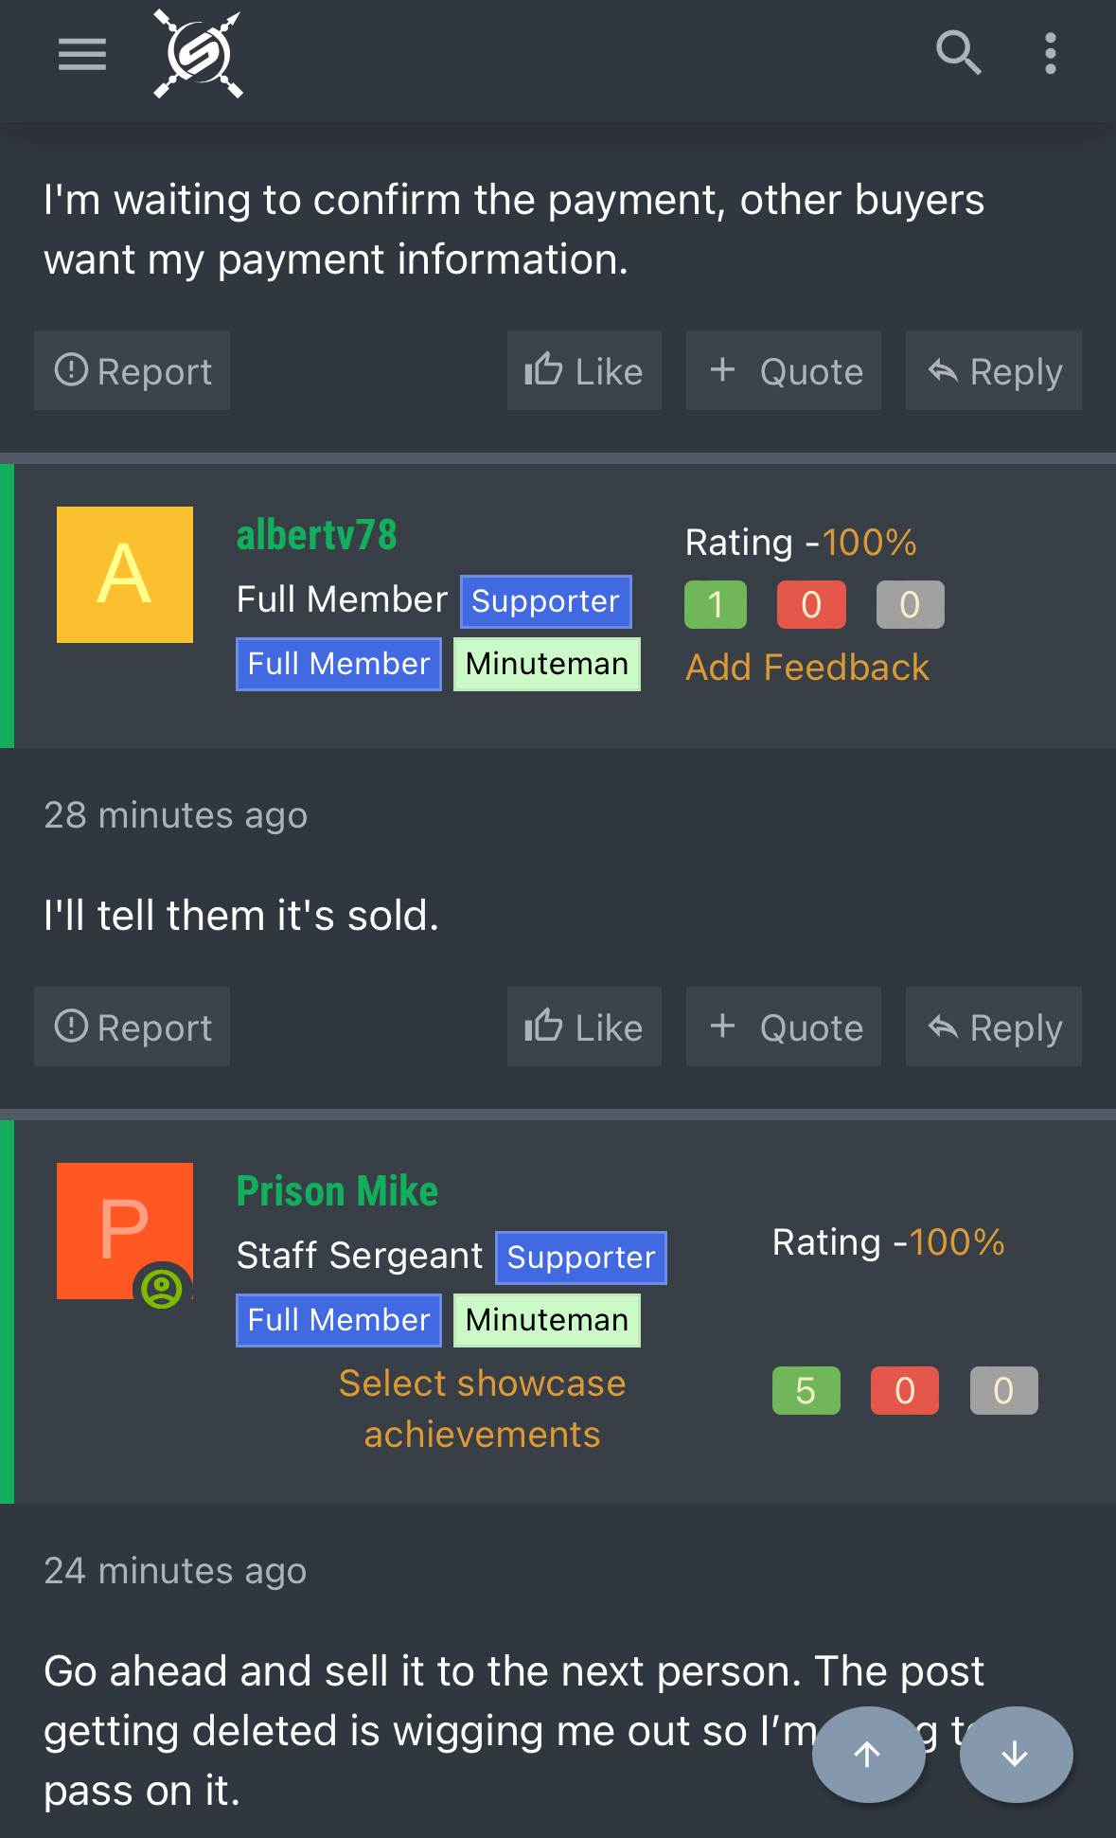Click Prison Mike's orange avatar
The width and height of the screenshot is (1116, 1838).
click(x=125, y=1231)
